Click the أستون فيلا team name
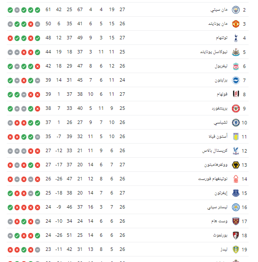 click(217, 136)
